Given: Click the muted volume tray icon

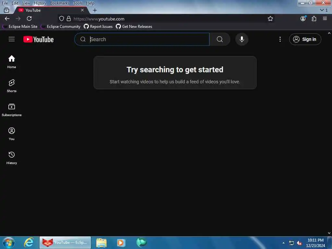Looking at the screenshot, I should (299, 243).
